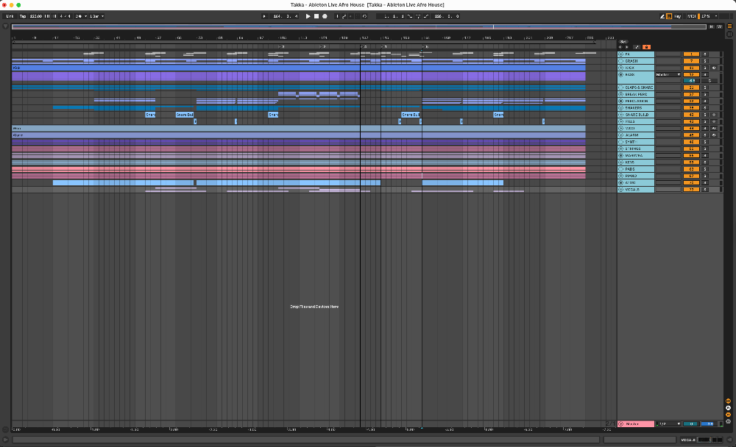Click the Follow playhead icon
736x447 pixels.
(x=669, y=15)
